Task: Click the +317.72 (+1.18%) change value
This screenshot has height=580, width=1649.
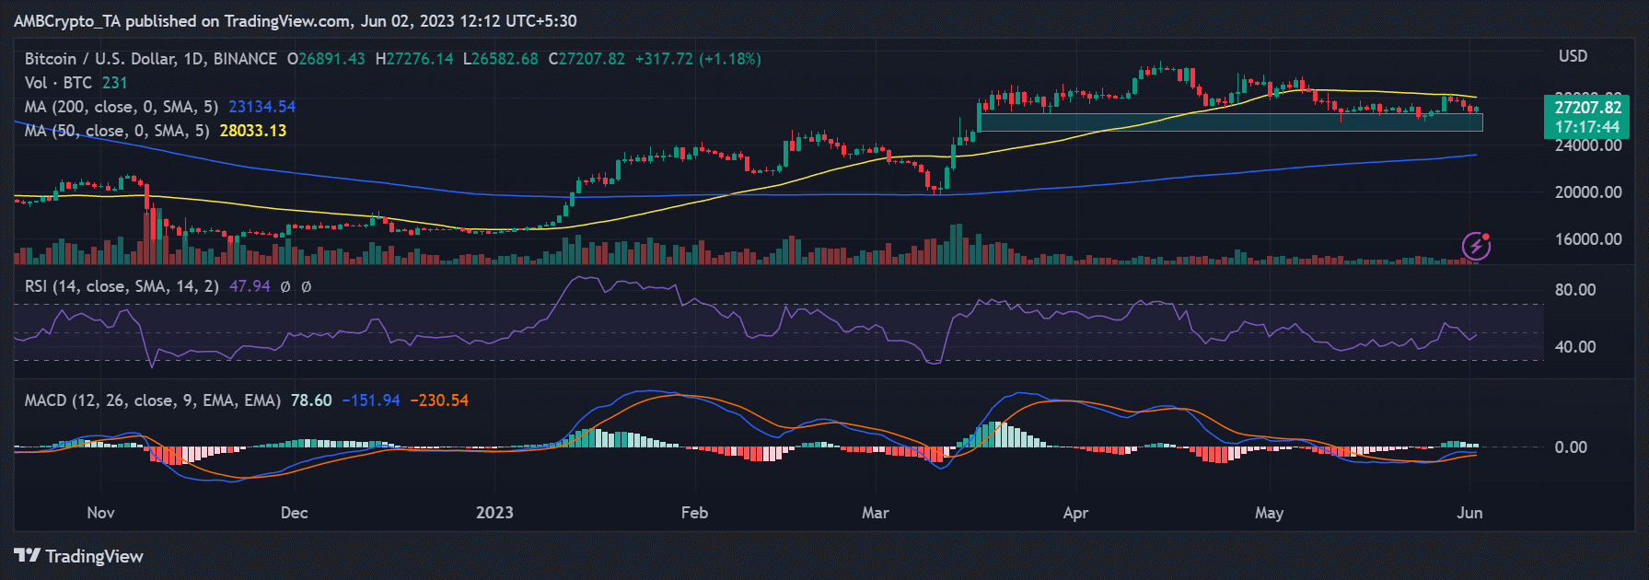Action: click(x=698, y=59)
